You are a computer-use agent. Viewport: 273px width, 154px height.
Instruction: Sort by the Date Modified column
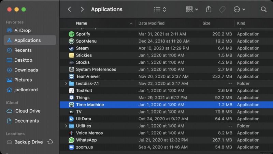(151, 23)
